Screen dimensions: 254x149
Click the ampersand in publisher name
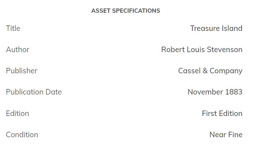click(x=205, y=71)
